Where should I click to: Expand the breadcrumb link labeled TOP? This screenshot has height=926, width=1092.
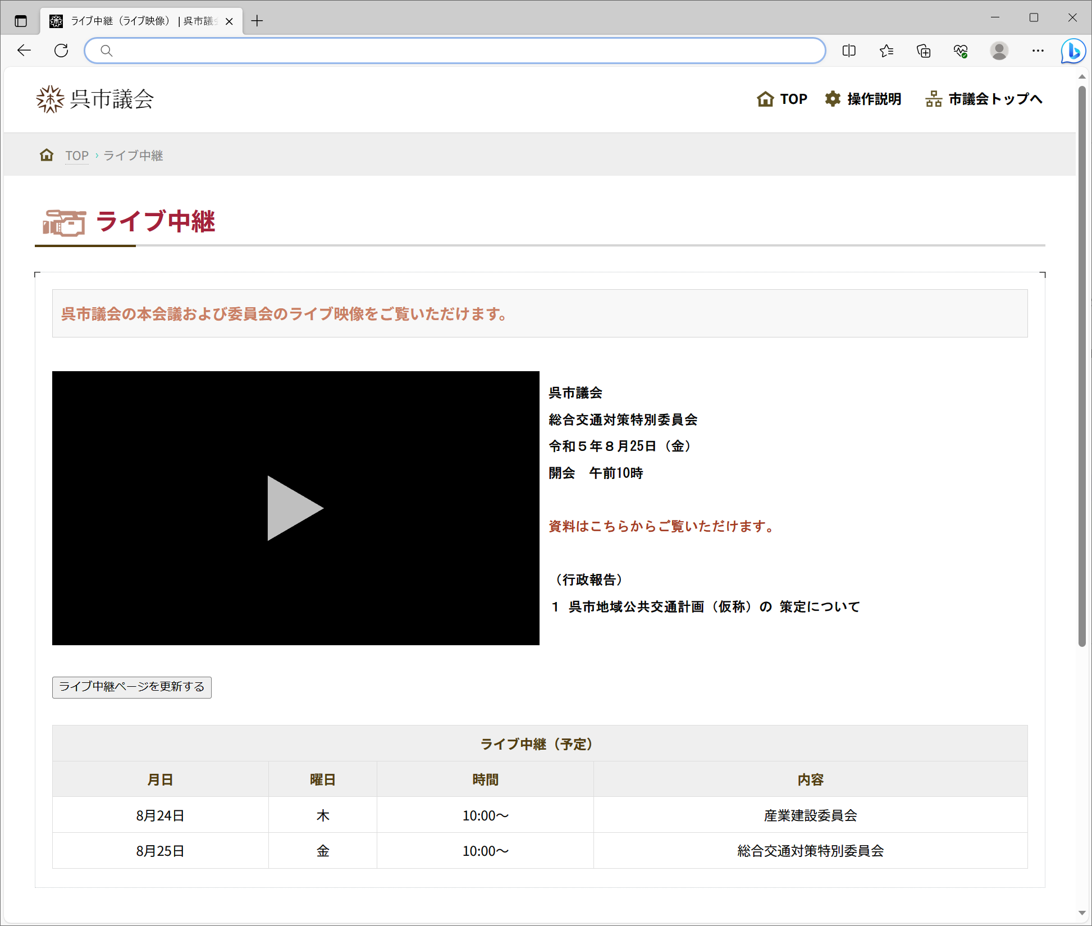[x=76, y=155]
